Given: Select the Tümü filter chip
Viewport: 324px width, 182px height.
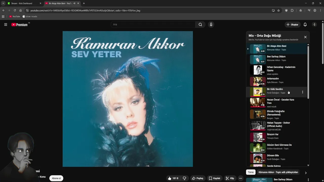Looking at the screenshot, I should pyautogui.click(x=251, y=172).
